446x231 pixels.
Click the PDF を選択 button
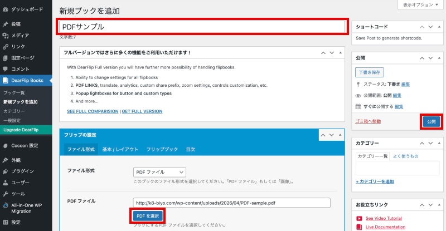coord(148,215)
